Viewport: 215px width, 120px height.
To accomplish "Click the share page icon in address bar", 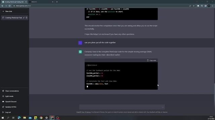I will coord(190,6).
